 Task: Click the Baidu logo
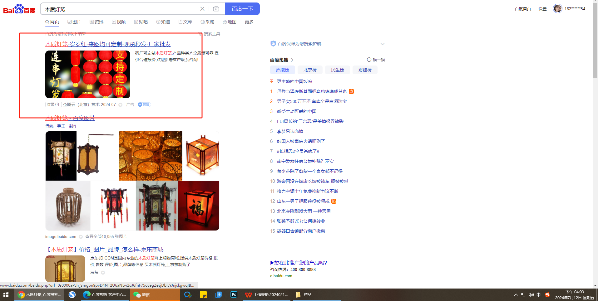(19, 9)
